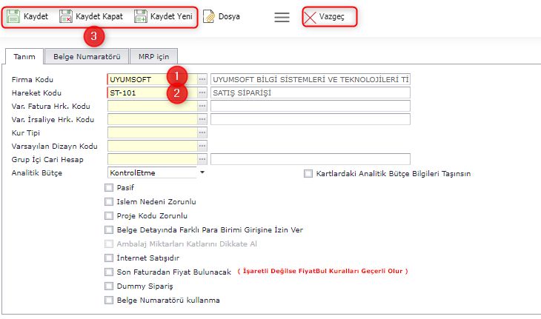Open Varsayılan Dizayn Kodu lookup button
541x319 pixels.
click(x=202, y=146)
